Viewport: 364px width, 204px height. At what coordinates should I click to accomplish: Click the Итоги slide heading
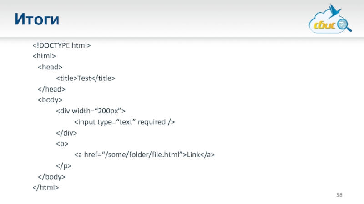coord(37,19)
